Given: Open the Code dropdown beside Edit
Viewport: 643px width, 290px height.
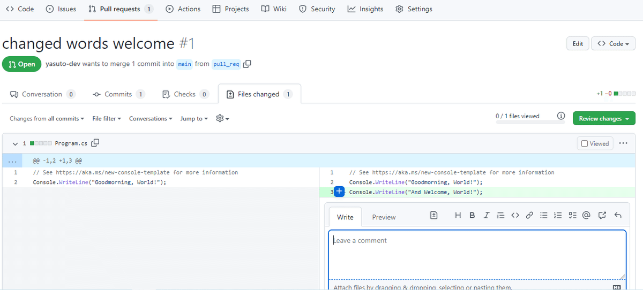Looking at the screenshot, I should (x=613, y=43).
